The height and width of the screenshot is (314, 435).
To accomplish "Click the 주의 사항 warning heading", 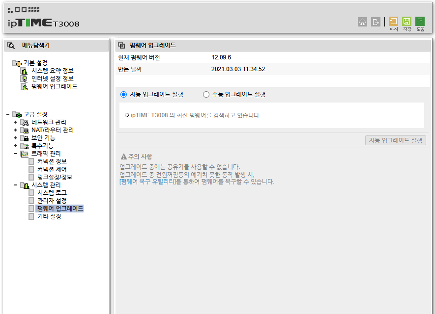I will click(137, 157).
